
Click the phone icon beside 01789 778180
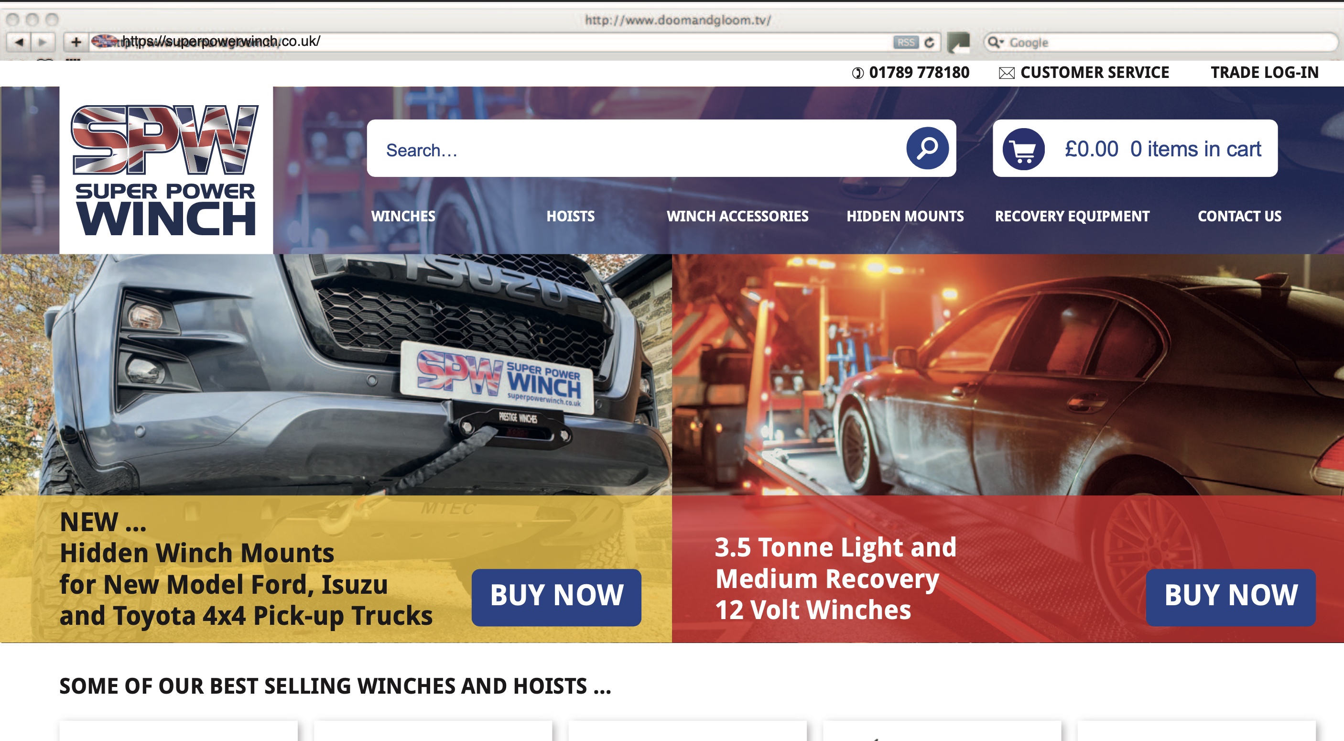pos(858,73)
